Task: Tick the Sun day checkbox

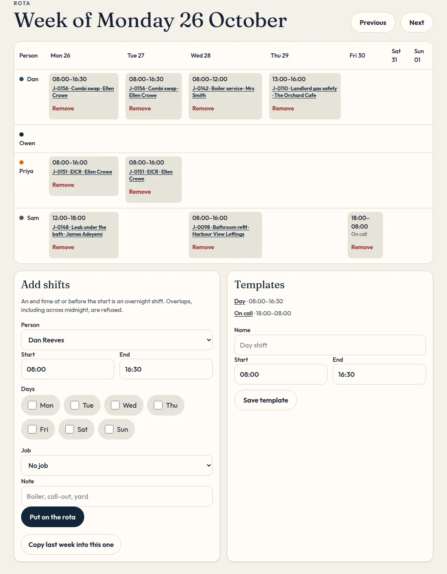Action: [109, 429]
